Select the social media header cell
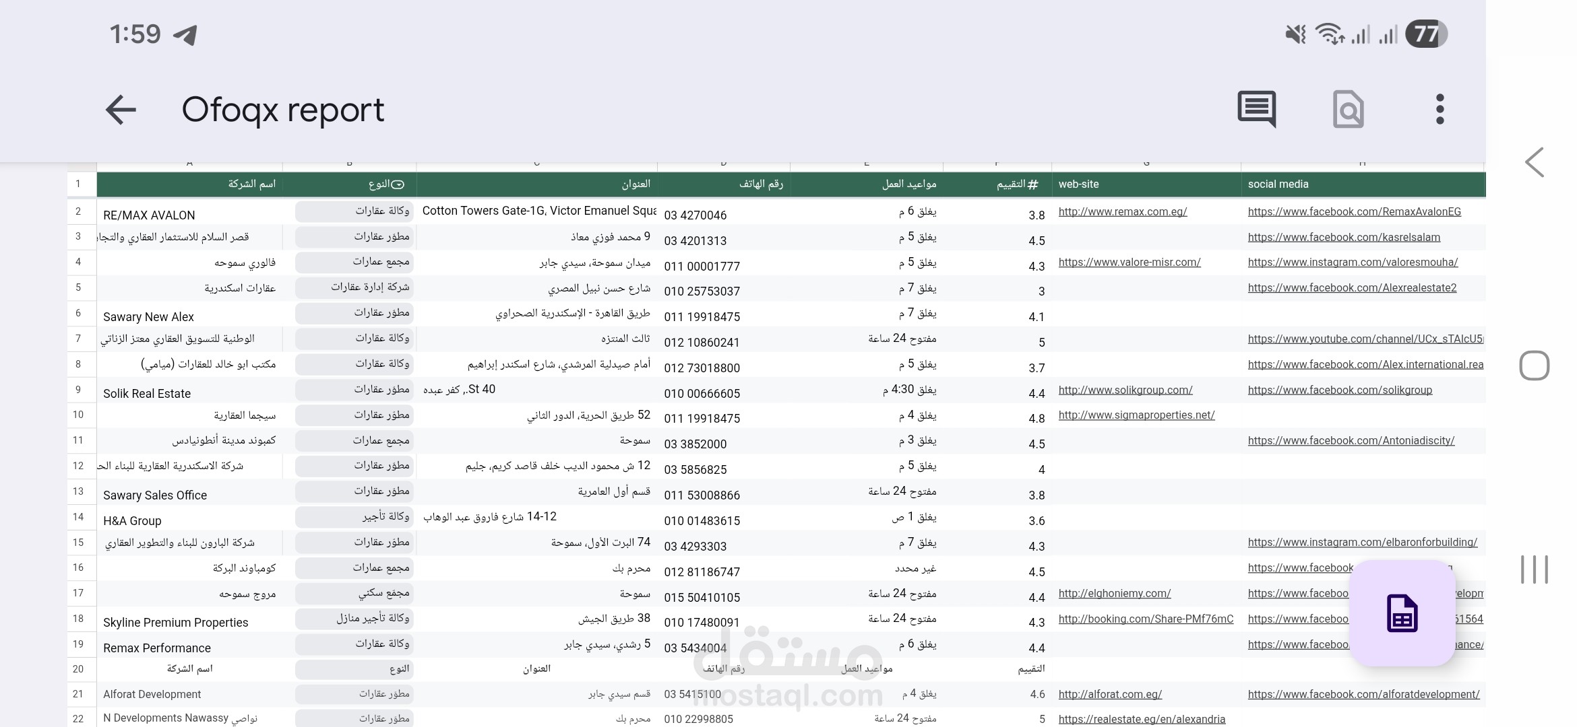 click(x=1363, y=184)
